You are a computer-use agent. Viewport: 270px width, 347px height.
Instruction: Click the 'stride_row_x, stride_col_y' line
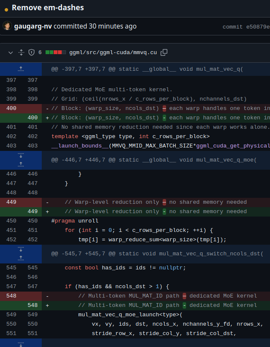click(x=164, y=333)
